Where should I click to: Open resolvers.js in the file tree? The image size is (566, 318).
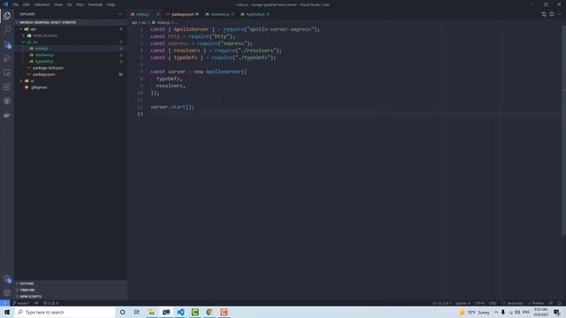click(44, 55)
